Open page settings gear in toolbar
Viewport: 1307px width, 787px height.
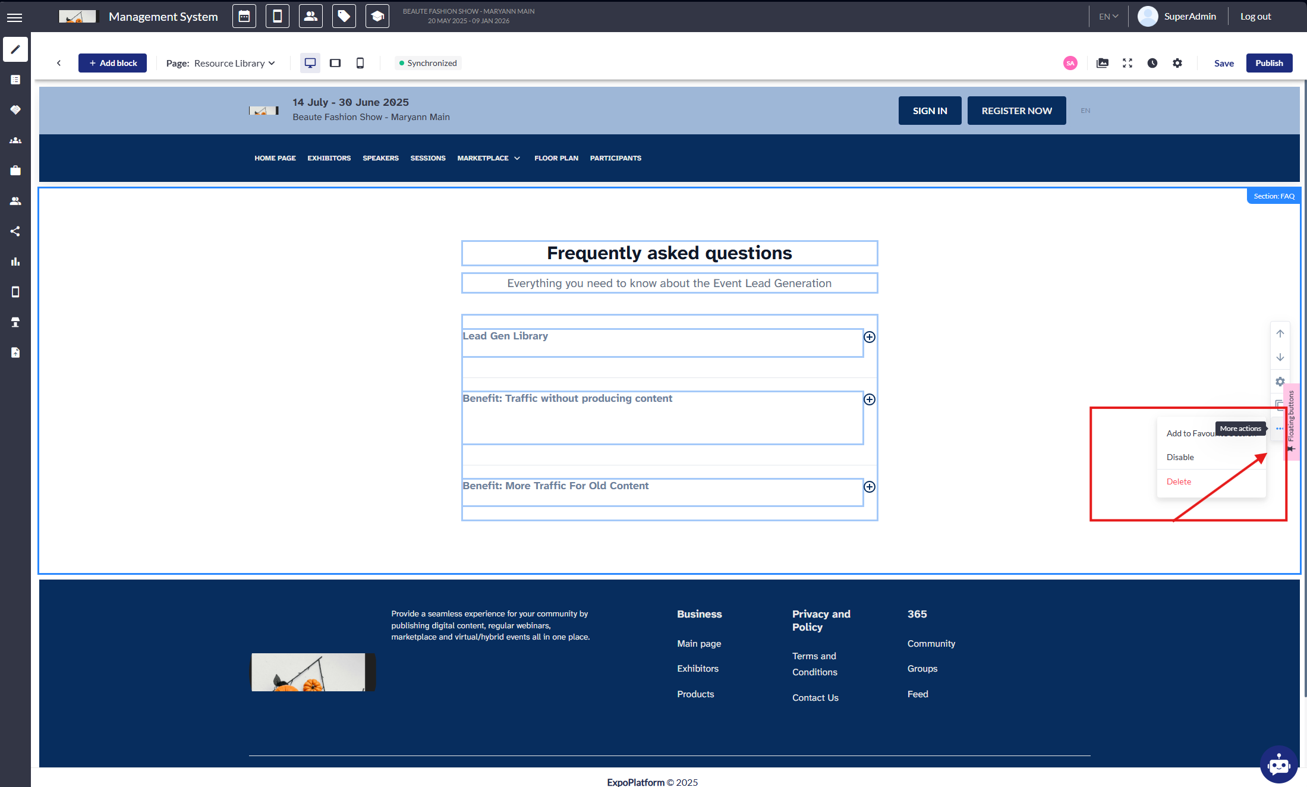(x=1177, y=63)
